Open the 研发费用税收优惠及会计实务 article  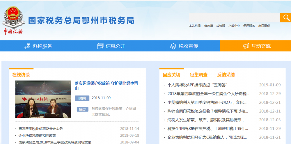point(40,129)
